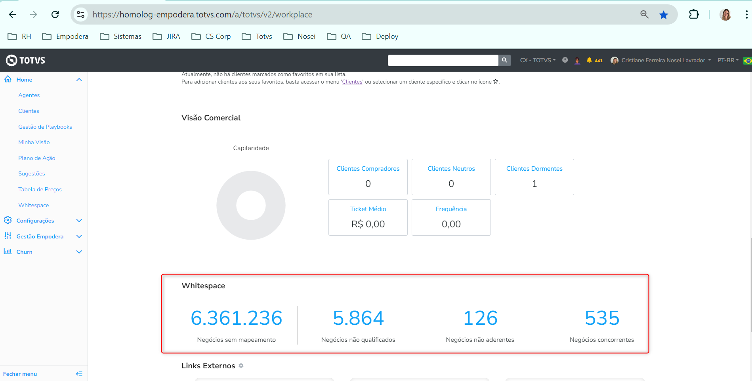Expand the Configurações section chevron
The height and width of the screenshot is (381, 752).
pyautogui.click(x=79, y=221)
